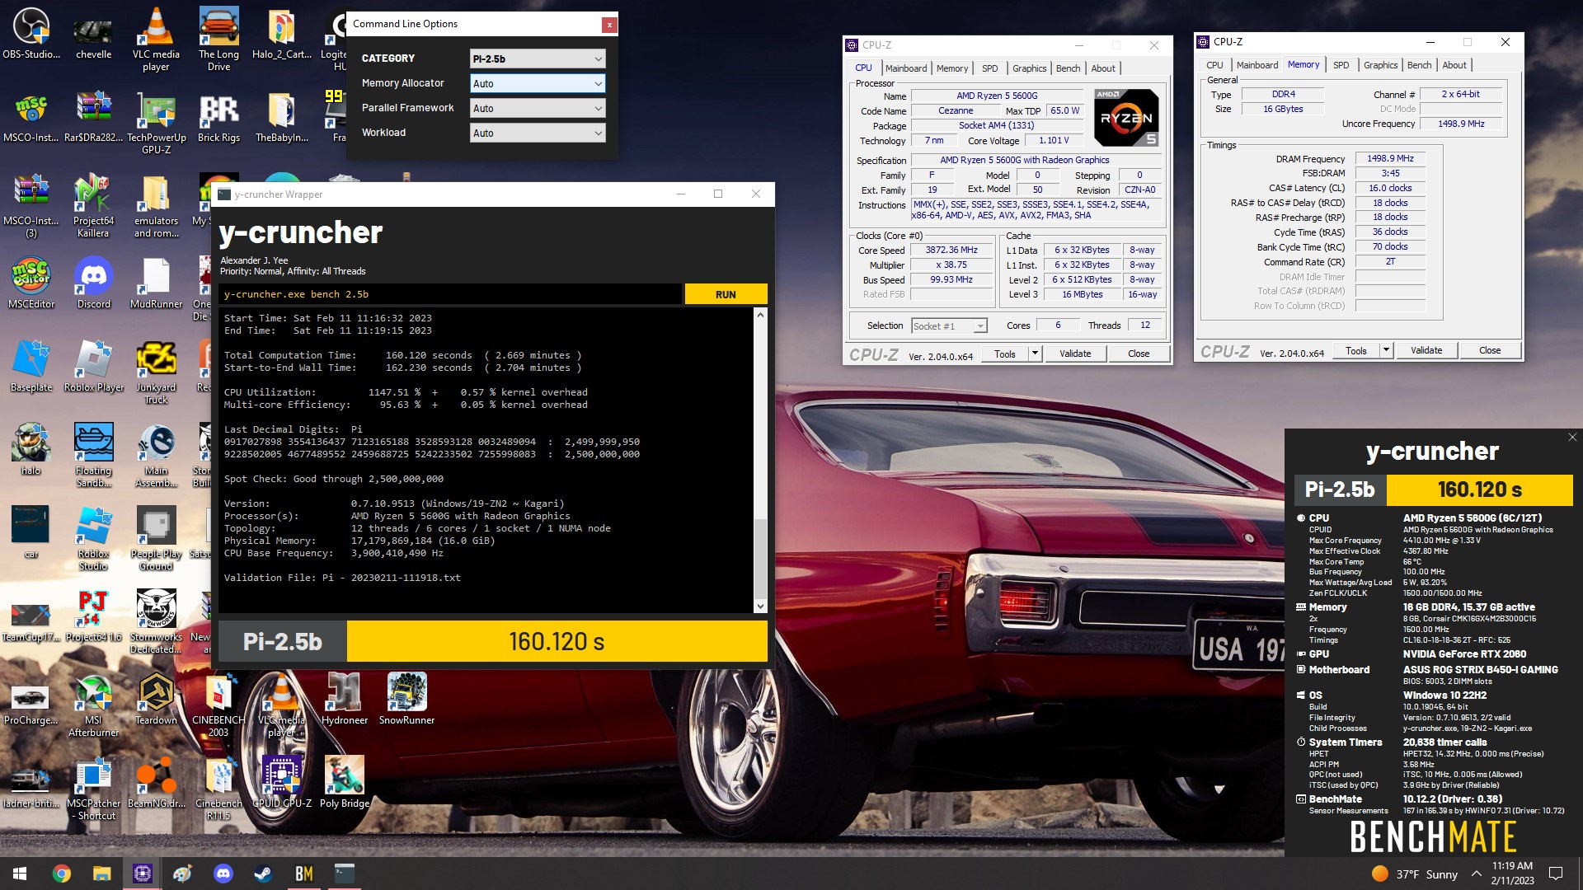This screenshot has width=1583, height=890.
Task: Open Project64 Kaillera desktop icon
Action: [x=93, y=206]
